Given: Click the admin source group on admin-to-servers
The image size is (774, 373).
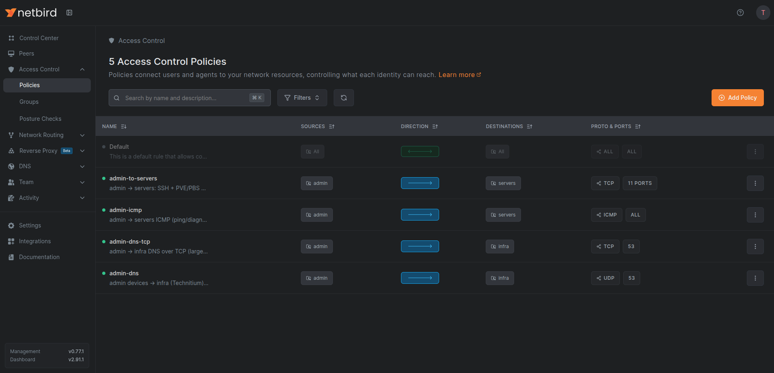Looking at the screenshot, I should point(317,183).
